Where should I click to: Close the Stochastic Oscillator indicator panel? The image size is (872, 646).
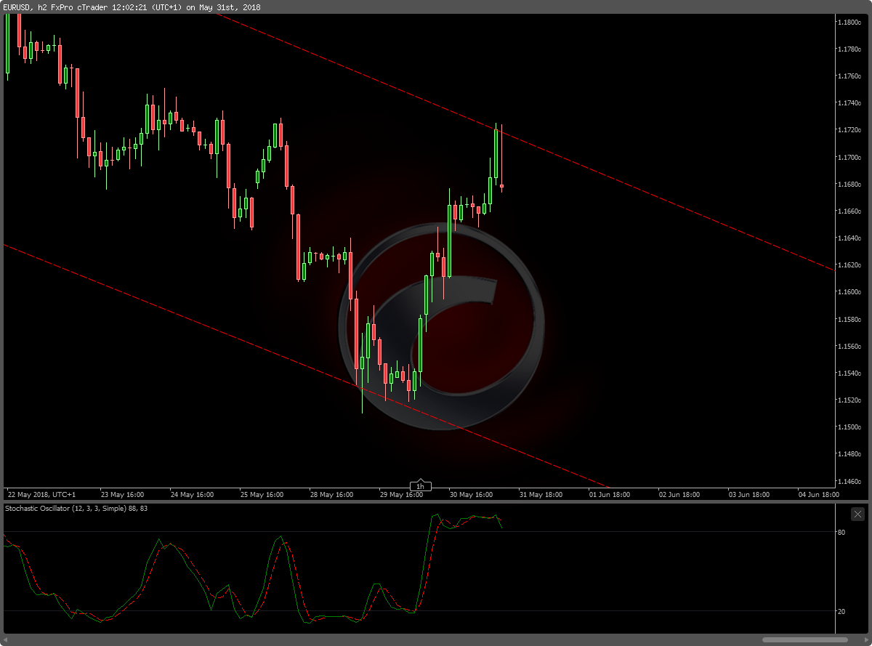[x=857, y=513]
